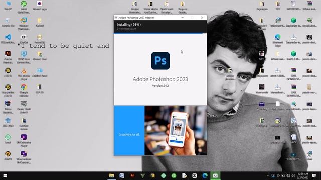Select the Visual Studio Code desktop icon
Viewport: 321px width, 180px height.
pos(8,39)
